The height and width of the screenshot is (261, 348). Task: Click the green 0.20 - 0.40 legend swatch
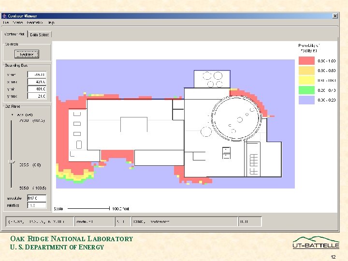(306, 90)
